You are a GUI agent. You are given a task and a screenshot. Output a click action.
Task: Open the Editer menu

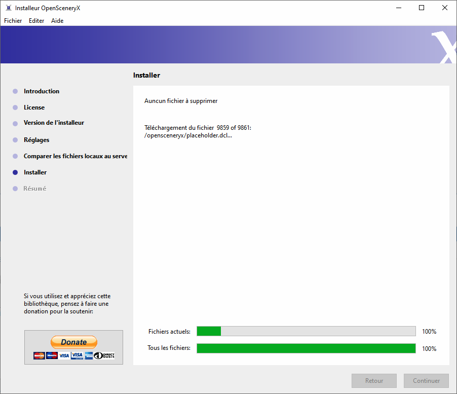[36, 21]
